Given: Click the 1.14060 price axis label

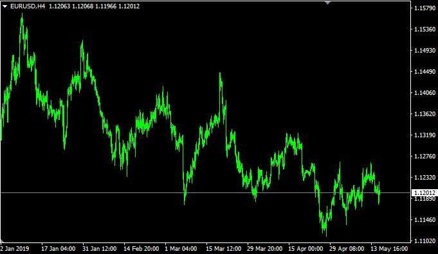Looking at the screenshot, I should pyautogui.click(x=425, y=93).
